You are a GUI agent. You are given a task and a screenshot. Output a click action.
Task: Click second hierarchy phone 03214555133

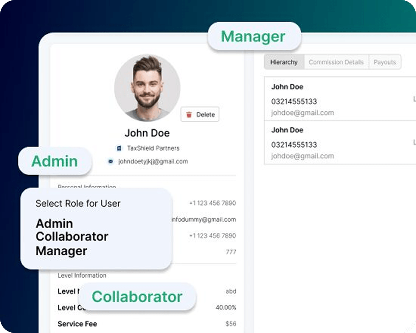click(294, 145)
